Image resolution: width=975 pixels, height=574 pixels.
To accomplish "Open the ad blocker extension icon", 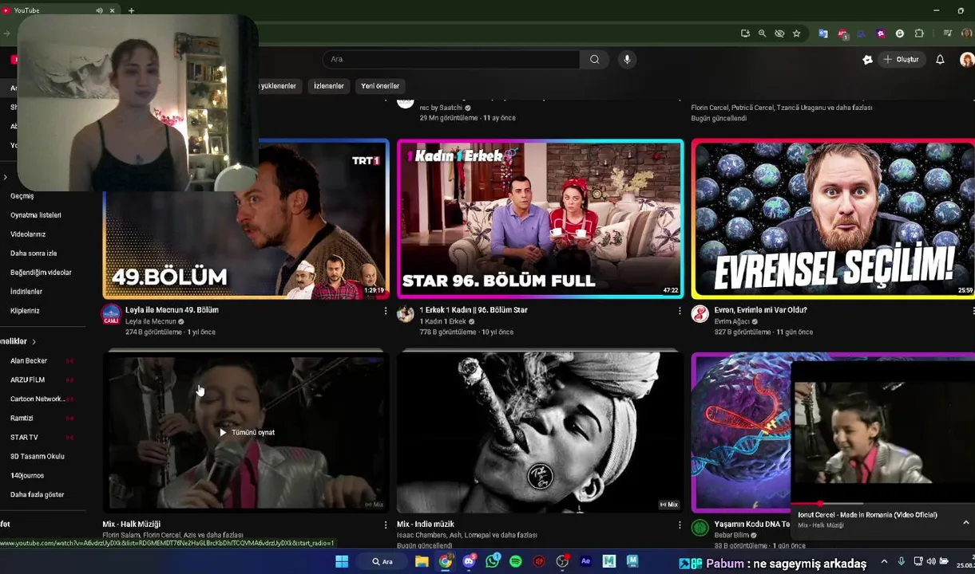I will coord(842,33).
